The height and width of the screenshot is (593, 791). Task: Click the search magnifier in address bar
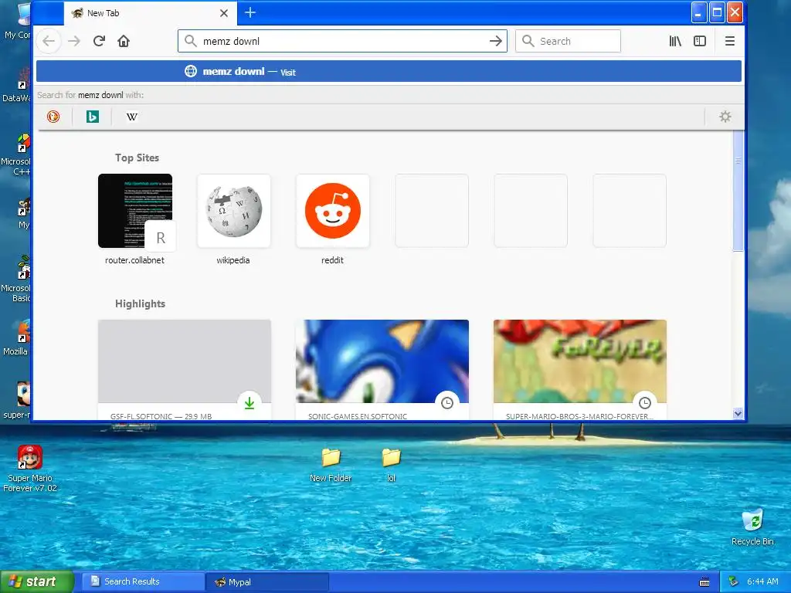click(x=190, y=41)
